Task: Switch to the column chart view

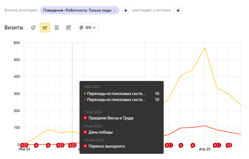Action: pos(68,28)
